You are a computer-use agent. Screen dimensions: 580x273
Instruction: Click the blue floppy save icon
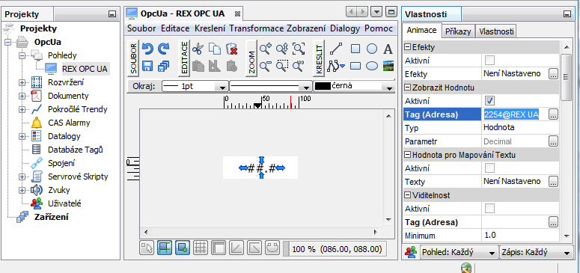coord(147,67)
